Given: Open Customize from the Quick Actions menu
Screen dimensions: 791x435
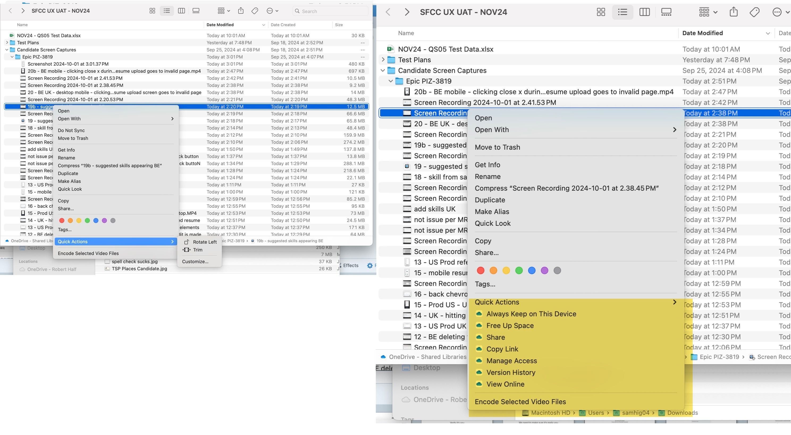Looking at the screenshot, I should click(x=195, y=261).
